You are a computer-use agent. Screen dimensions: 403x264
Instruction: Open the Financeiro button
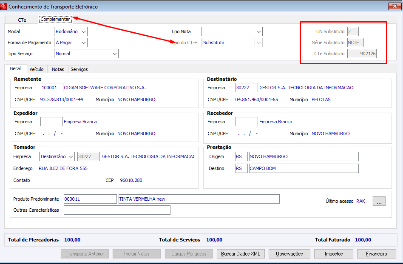pos(377,254)
